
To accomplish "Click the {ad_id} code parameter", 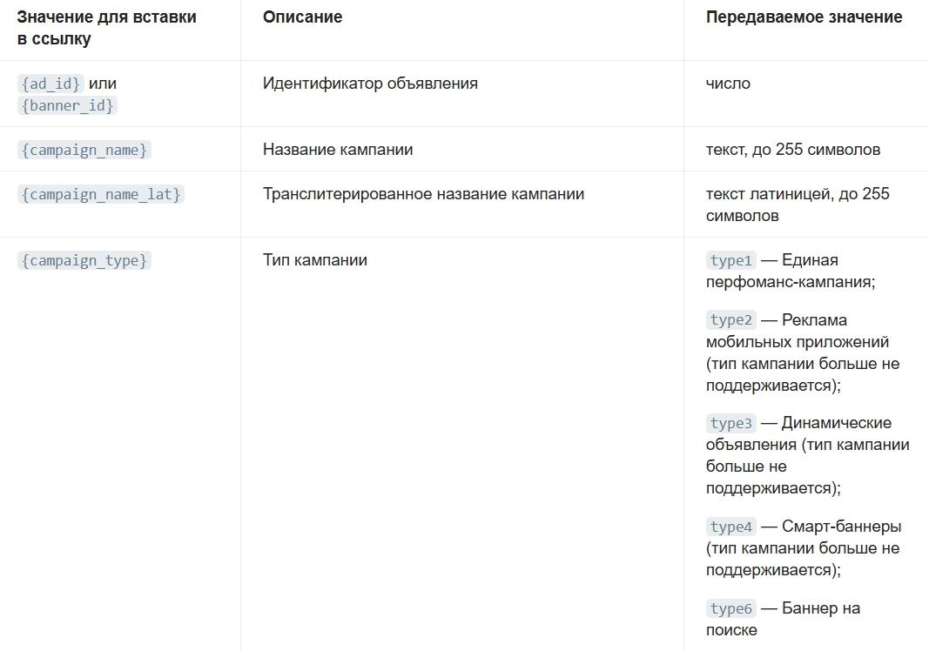I will coord(50,84).
